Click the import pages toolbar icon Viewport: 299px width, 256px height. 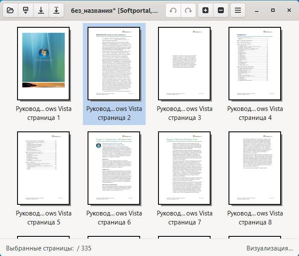(x=26, y=10)
